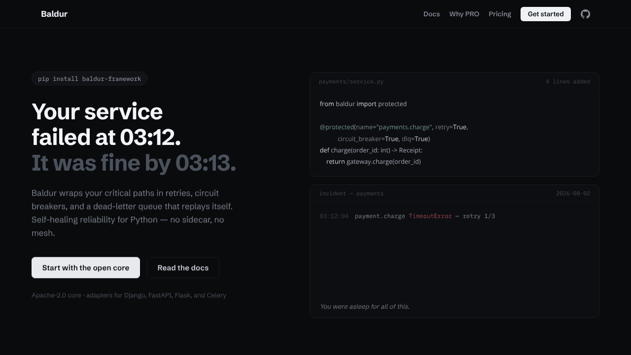Click the @protected decorator line
This screenshot has height=355, width=631.
[394, 127]
